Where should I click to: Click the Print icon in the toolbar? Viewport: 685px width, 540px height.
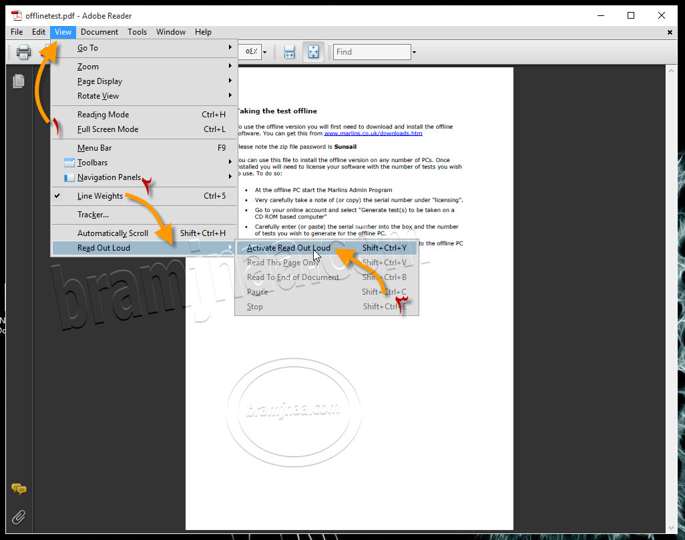point(23,51)
